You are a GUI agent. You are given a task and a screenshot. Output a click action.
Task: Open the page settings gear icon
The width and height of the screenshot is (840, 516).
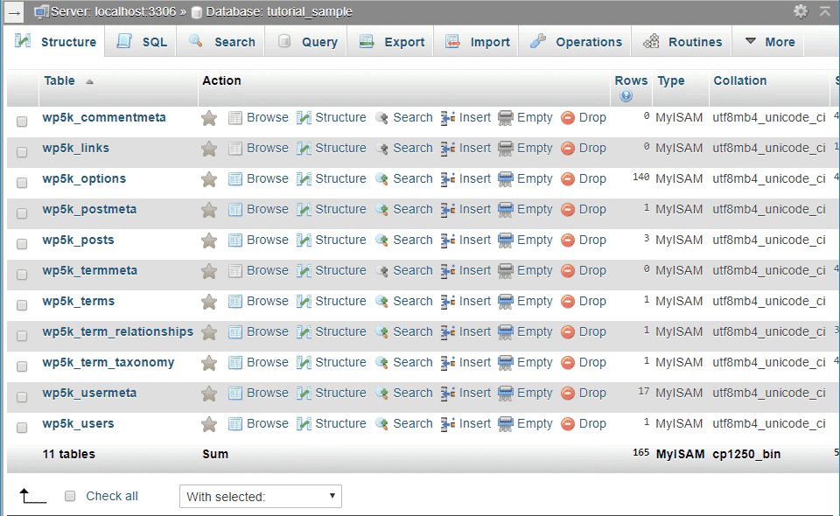tap(801, 11)
